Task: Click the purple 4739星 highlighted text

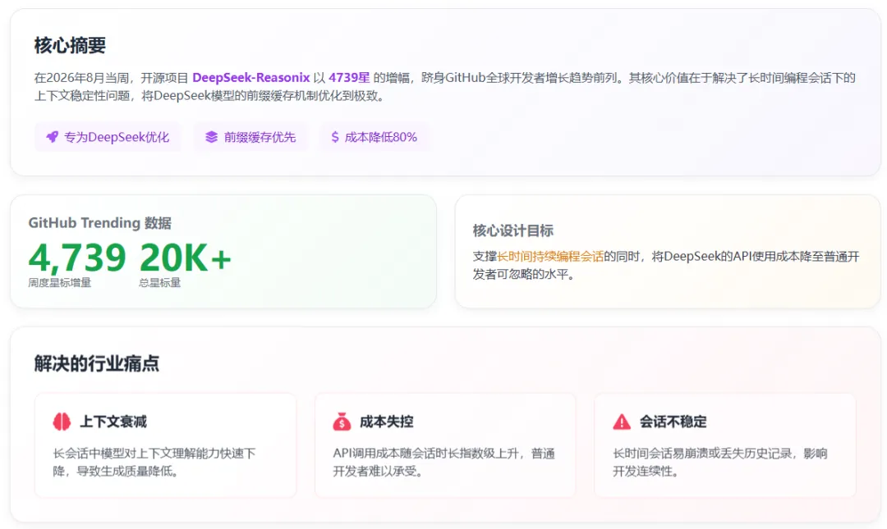Action: [349, 77]
